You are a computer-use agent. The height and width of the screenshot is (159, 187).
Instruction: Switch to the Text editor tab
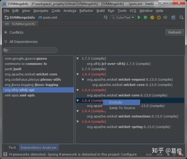tap(12, 147)
